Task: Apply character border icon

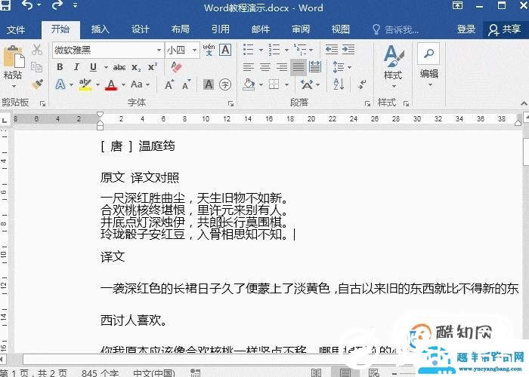Action: coord(225,50)
